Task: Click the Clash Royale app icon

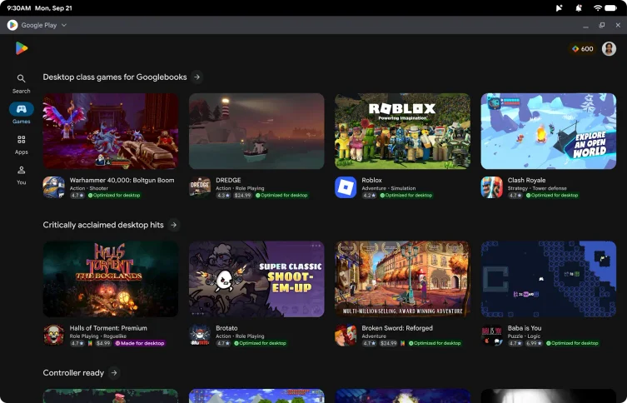Action: click(x=491, y=187)
